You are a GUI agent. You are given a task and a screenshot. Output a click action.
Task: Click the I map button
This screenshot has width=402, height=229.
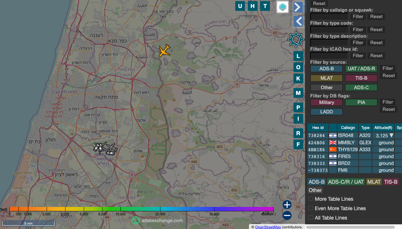click(x=298, y=119)
